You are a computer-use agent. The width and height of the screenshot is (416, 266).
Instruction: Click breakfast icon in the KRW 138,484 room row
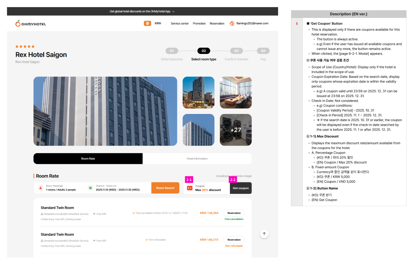tap(42, 214)
